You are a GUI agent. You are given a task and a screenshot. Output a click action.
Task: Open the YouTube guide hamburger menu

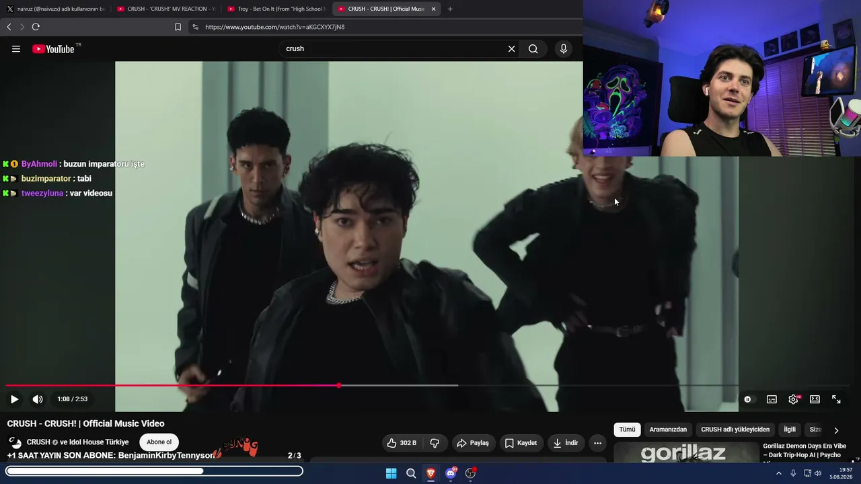(x=16, y=49)
